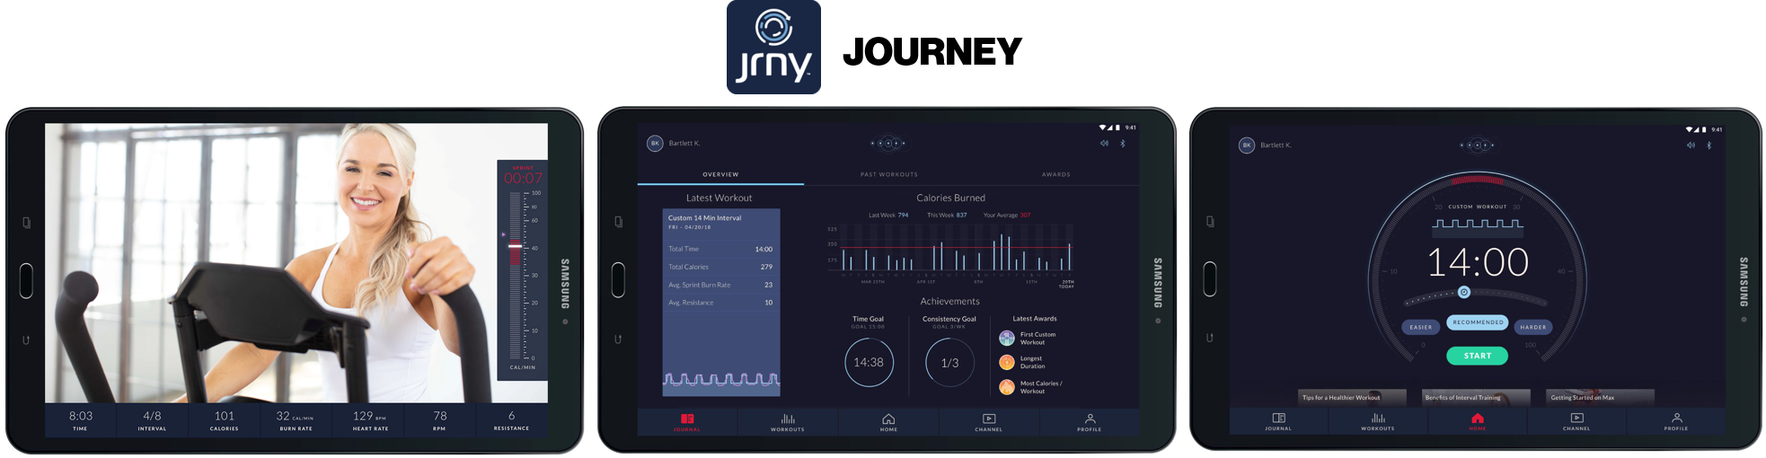This screenshot has height=458, width=1766.
Task: Click the 32 cal/min BURN RATE readout
Action: tap(296, 420)
